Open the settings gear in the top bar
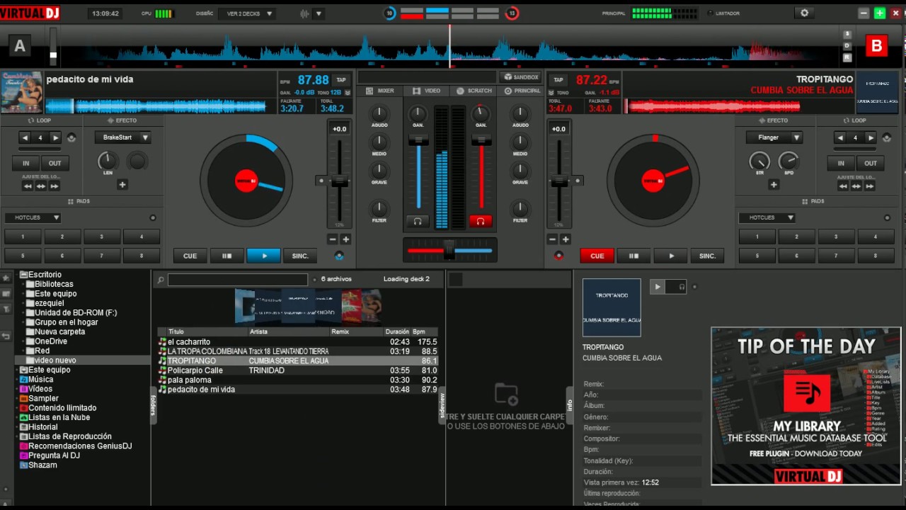Viewport: 906px width, 510px height. pyautogui.click(x=804, y=13)
